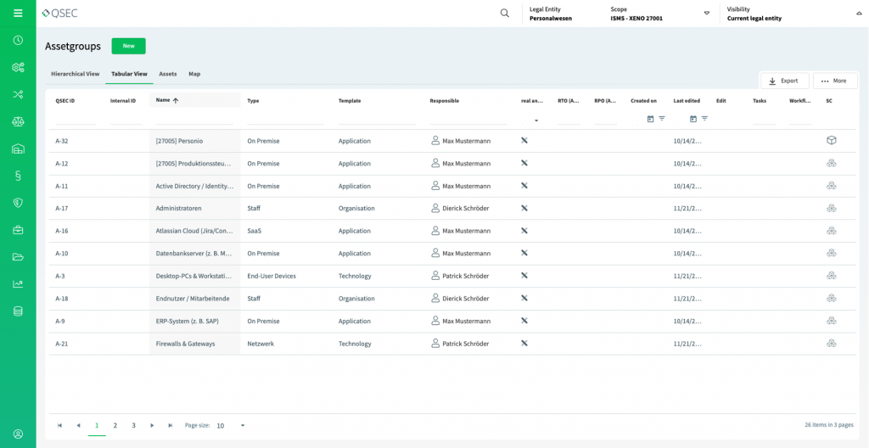This screenshot has height=448, width=869.
Task: Open the Scope dropdown in the header
Action: [706, 14]
